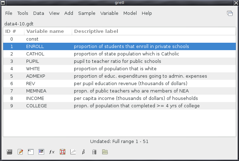Viewport: 239px width, 161px height.
Task: Open new script editor pencil icon
Action: click(x=20, y=152)
